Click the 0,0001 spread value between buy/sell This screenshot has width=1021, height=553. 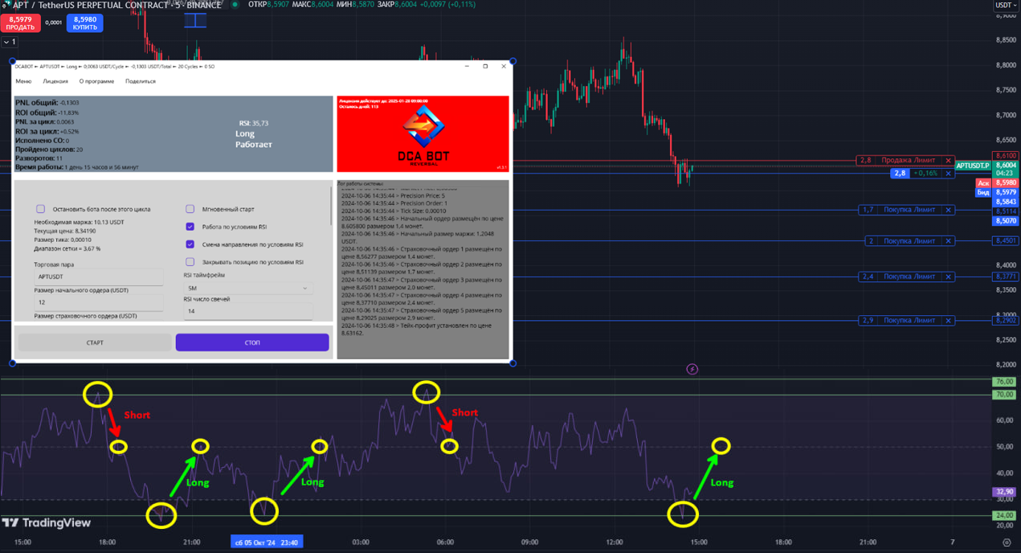pyautogui.click(x=54, y=23)
